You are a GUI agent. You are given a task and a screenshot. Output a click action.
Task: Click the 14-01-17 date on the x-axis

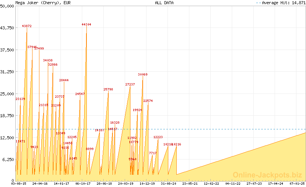pos(62,184)
